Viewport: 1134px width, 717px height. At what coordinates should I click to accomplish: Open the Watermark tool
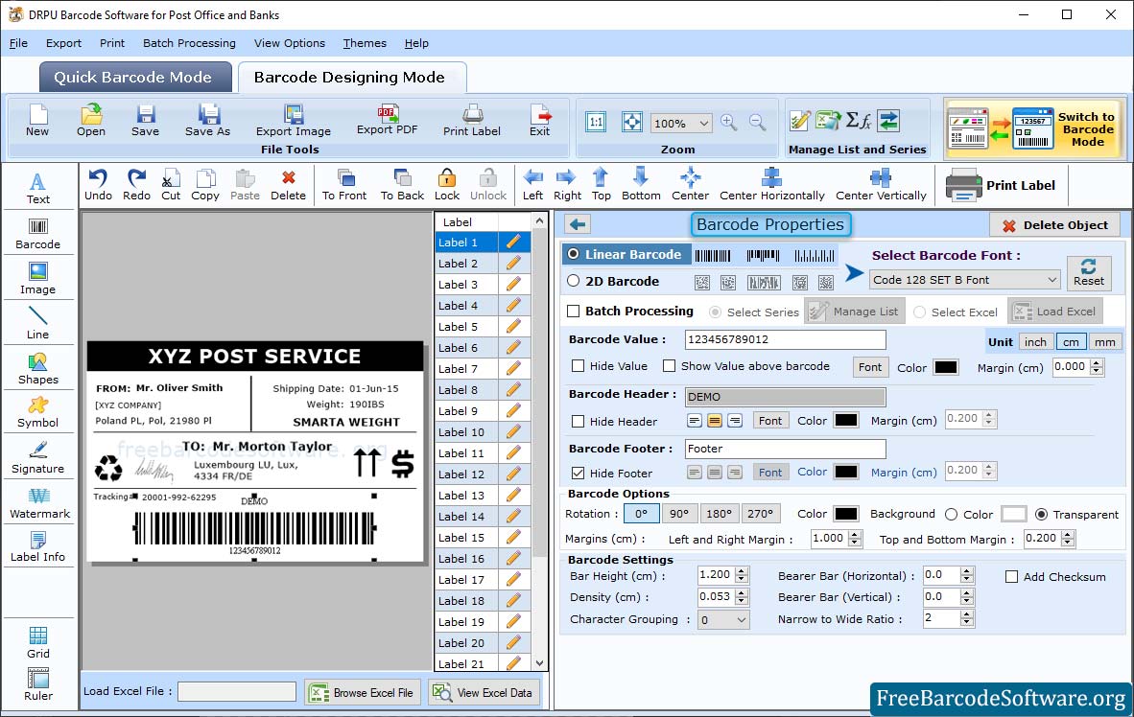(39, 503)
